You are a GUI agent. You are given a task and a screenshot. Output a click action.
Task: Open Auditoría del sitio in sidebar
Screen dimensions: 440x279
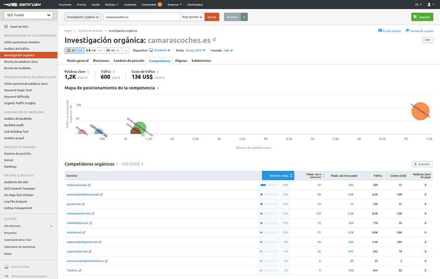16,182
